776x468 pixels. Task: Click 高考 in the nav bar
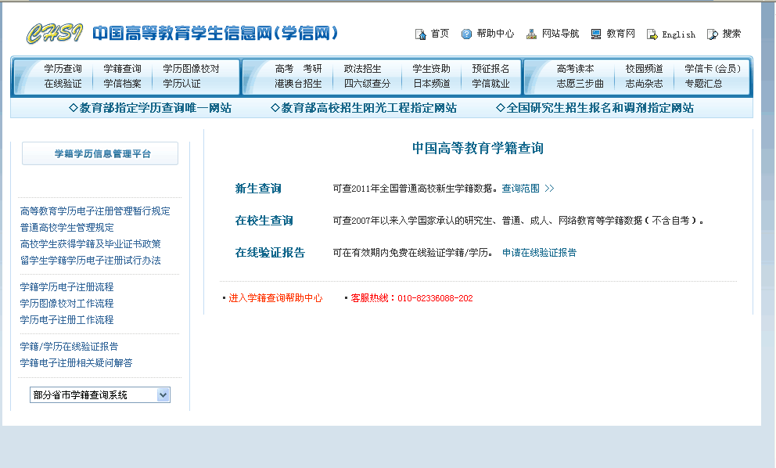(284, 68)
